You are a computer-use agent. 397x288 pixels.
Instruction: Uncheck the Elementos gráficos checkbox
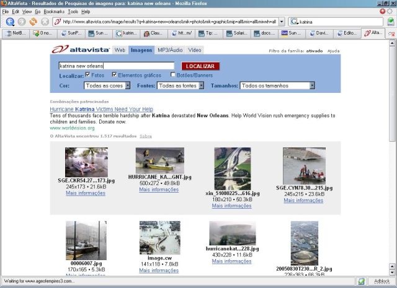(x=114, y=74)
